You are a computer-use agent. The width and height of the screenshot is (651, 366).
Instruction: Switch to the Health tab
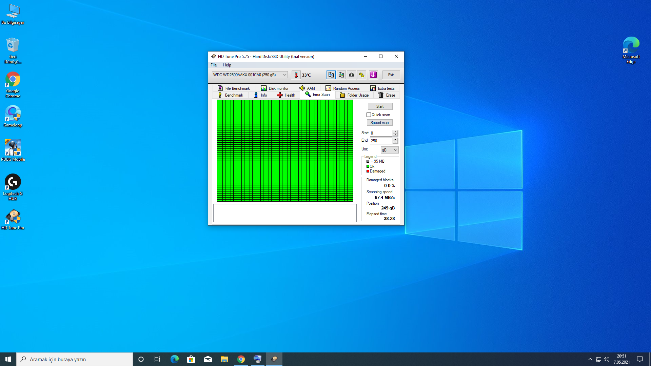pyautogui.click(x=286, y=95)
